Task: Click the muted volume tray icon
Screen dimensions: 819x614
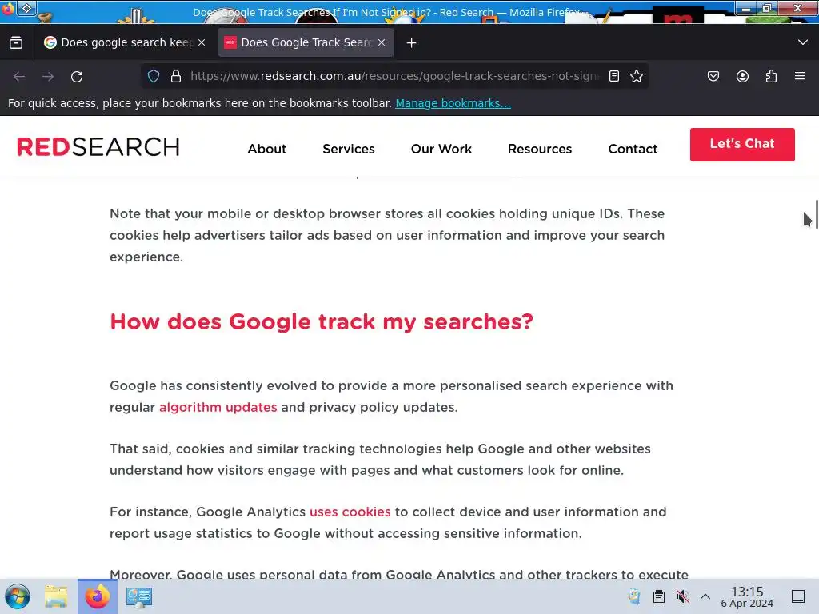Action: 683,596
